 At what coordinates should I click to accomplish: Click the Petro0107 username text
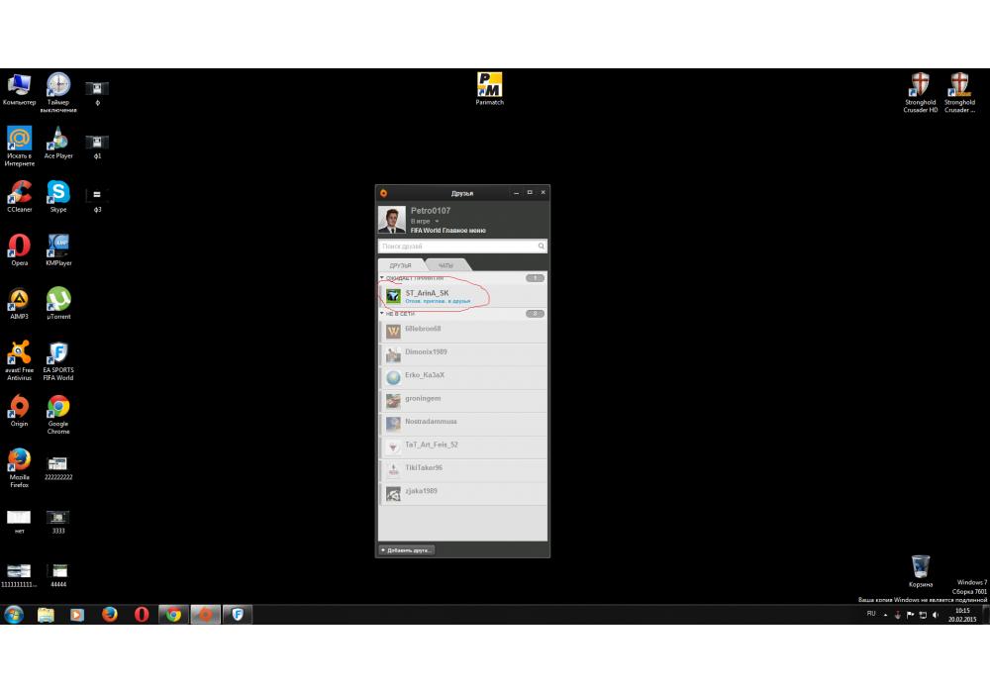click(431, 211)
